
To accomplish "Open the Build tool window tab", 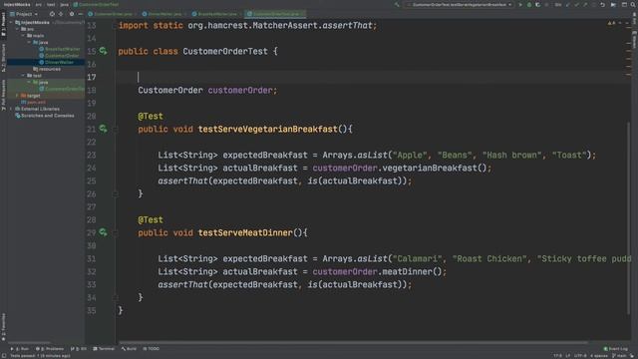I will (x=129, y=349).
